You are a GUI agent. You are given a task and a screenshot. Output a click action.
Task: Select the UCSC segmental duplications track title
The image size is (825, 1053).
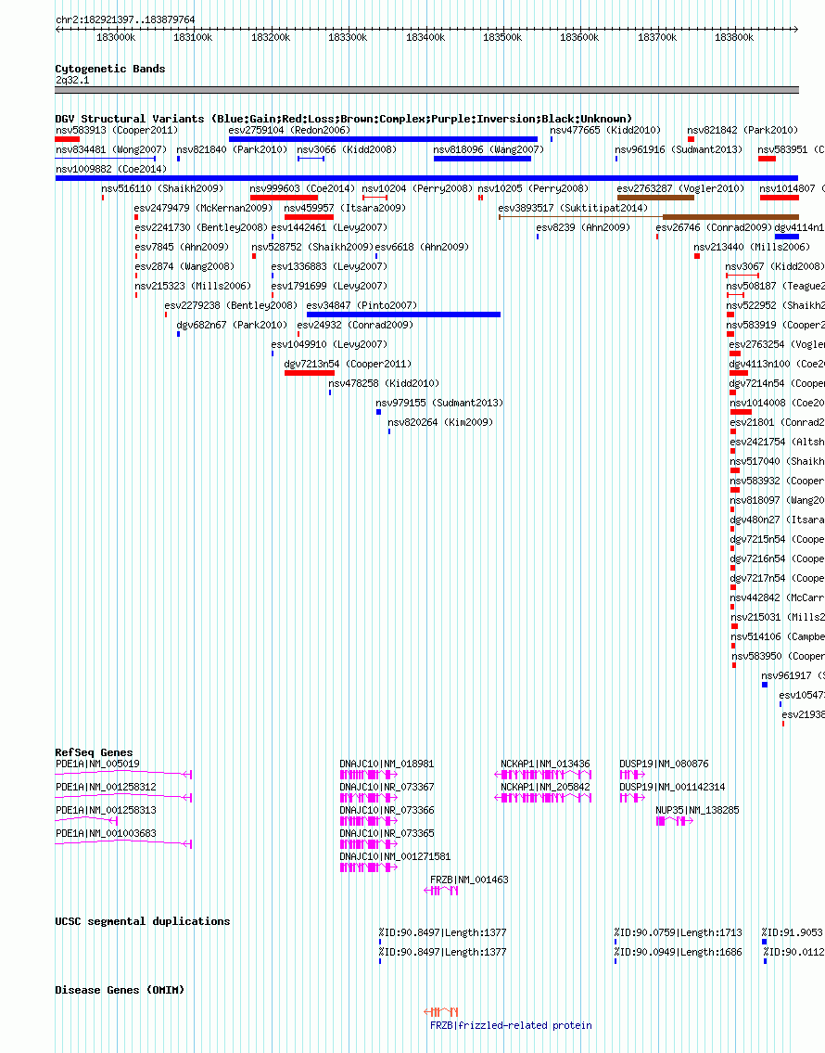tap(142, 921)
